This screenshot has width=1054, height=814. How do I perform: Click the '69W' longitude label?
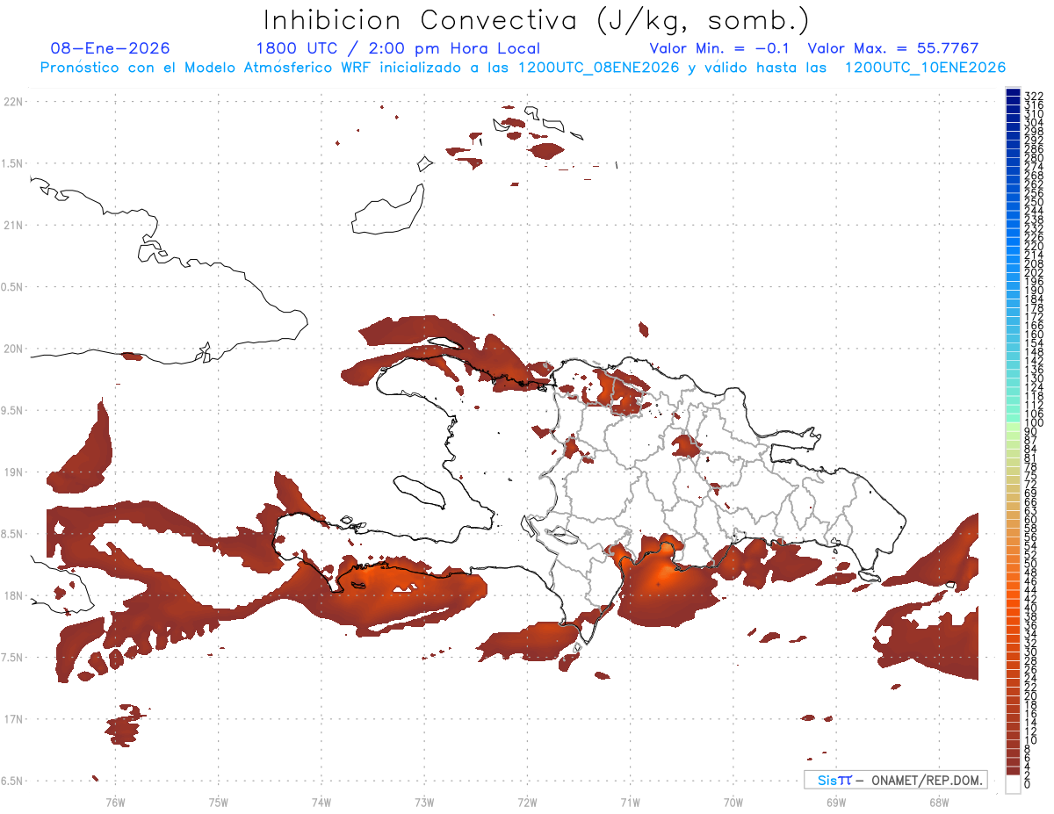836,802
